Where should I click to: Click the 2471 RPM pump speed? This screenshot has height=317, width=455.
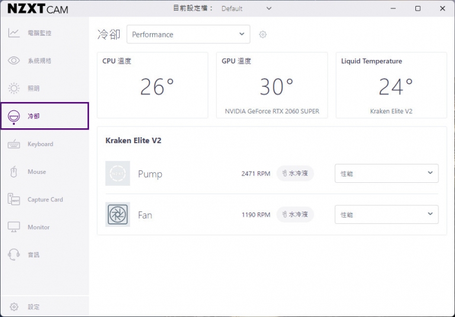click(256, 173)
